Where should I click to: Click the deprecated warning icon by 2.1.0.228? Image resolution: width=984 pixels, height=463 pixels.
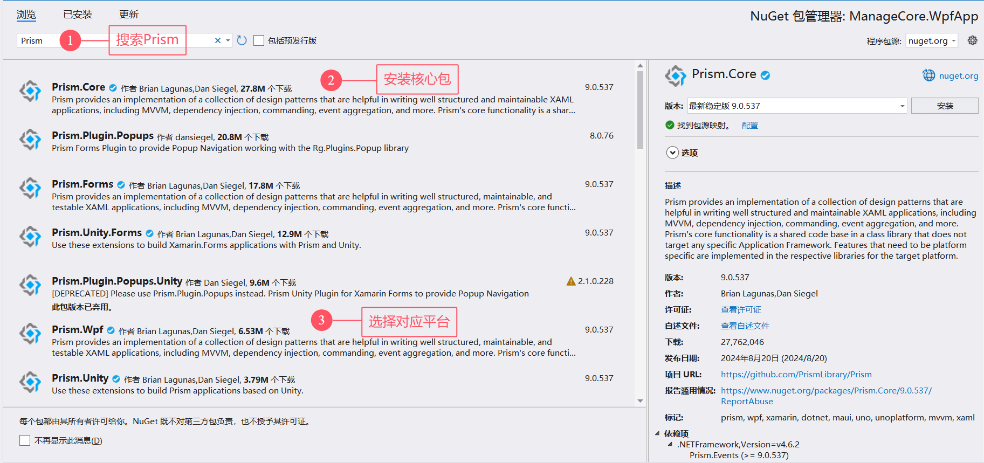[571, 281]
